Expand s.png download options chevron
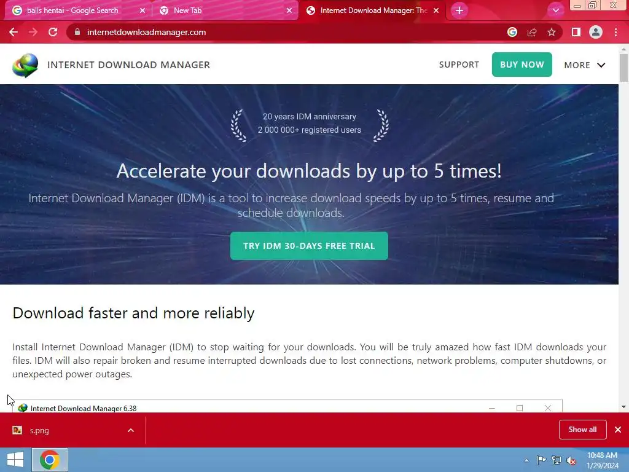629x472 pixels. pyautogui.click(x=131, y=430)
